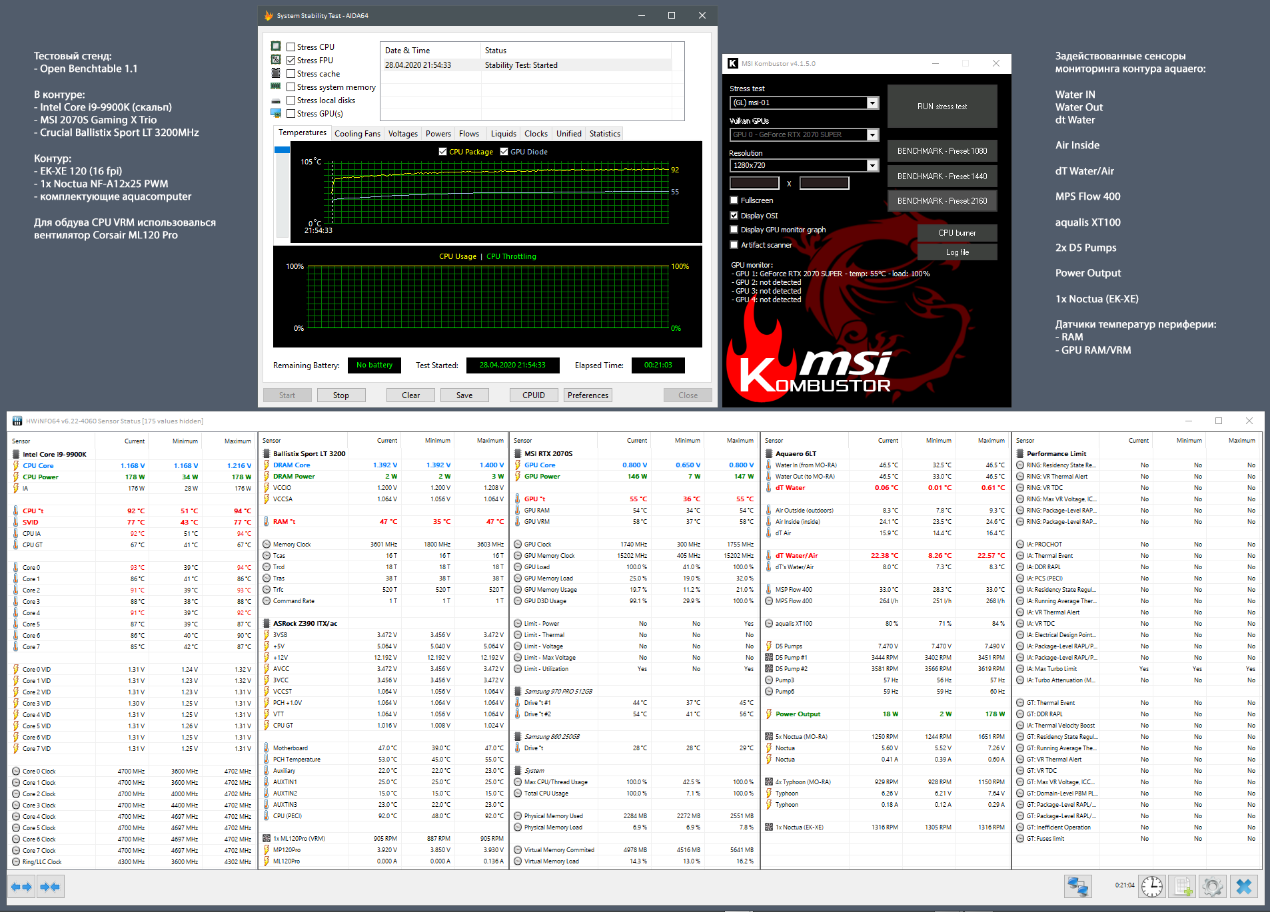This screenshot has height=912, width=1270.
Task: Open the Stress test dropdown in Kombustor
Action: (x=804, y=103)
